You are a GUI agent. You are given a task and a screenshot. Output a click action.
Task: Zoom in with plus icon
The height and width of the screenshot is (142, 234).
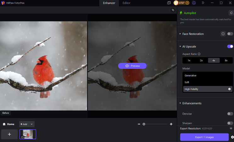coord(171,124)
